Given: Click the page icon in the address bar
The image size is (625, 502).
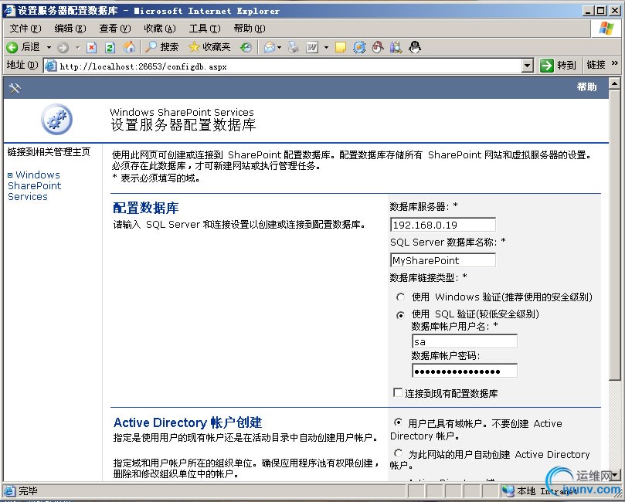Looking at the screenshot, I should [x=50, y=66].
